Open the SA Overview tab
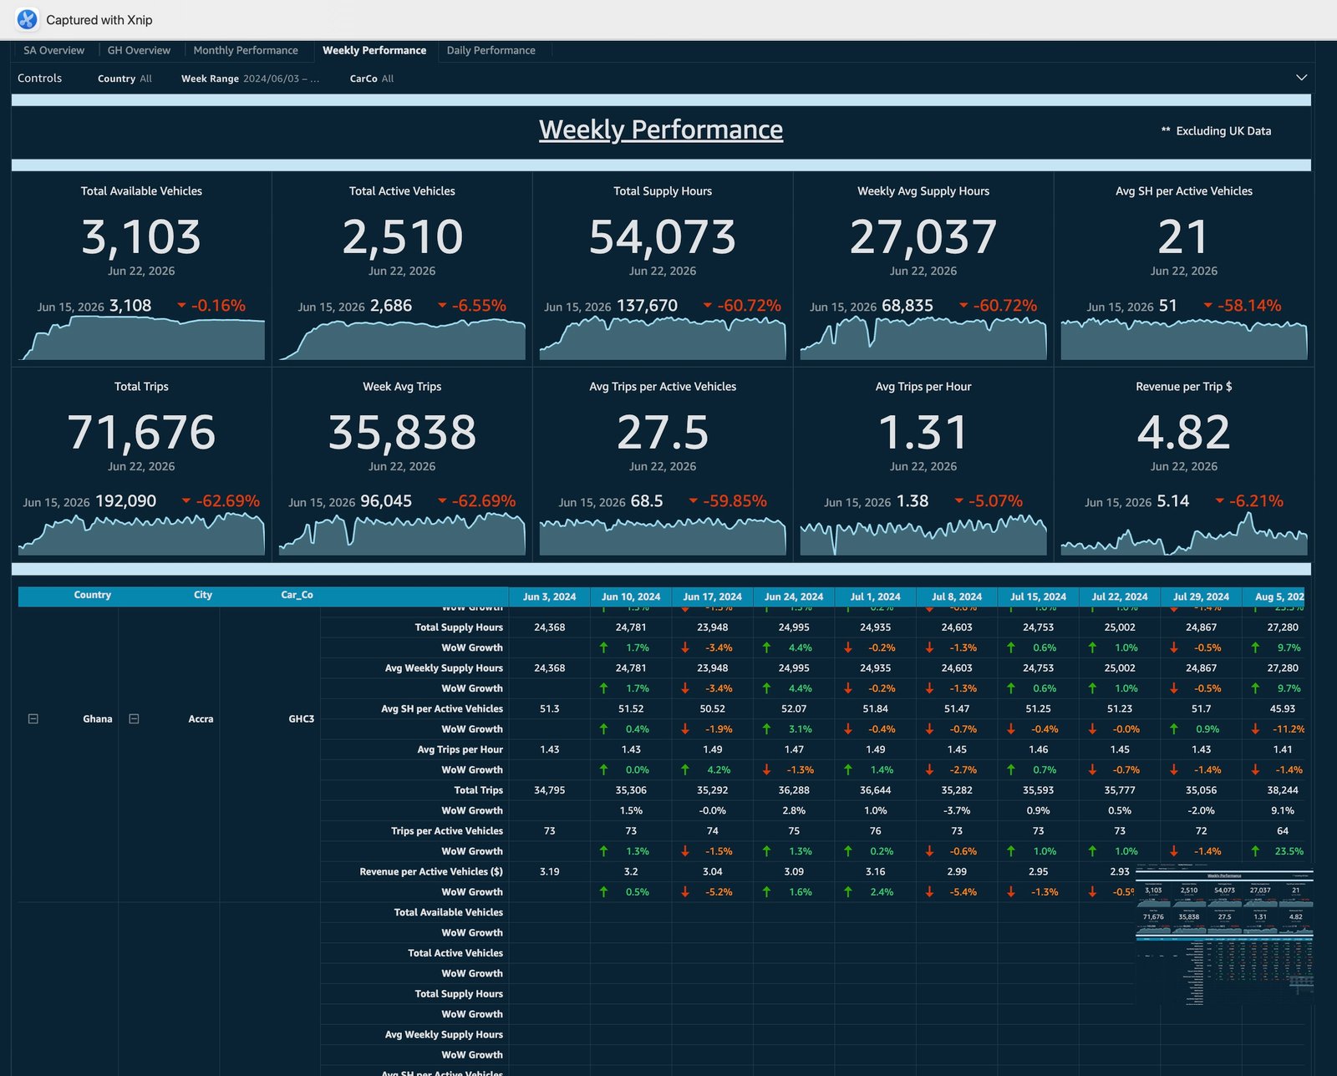1337x1076 pixels. tap(53, 50)
